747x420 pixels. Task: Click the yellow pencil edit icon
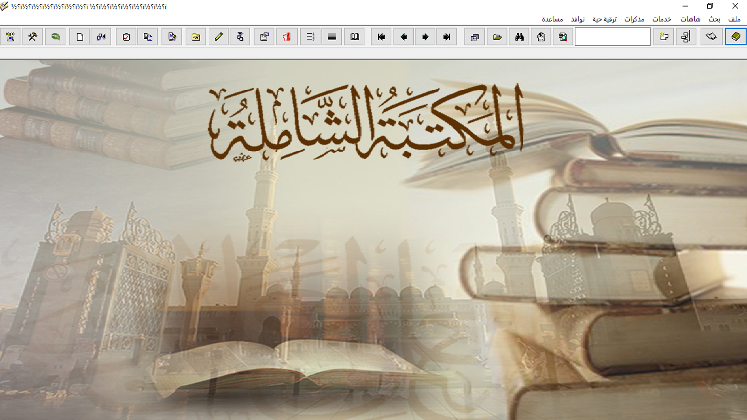coord(218,36)
